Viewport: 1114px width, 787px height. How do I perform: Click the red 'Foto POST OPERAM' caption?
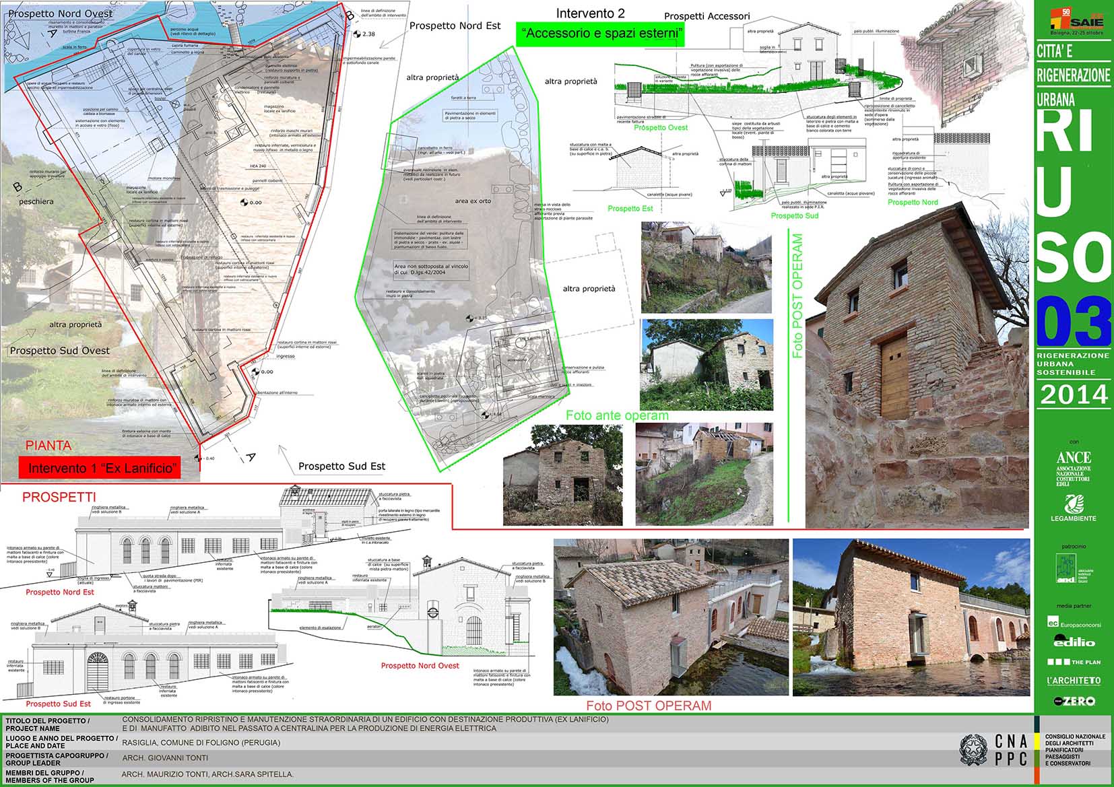649,706
